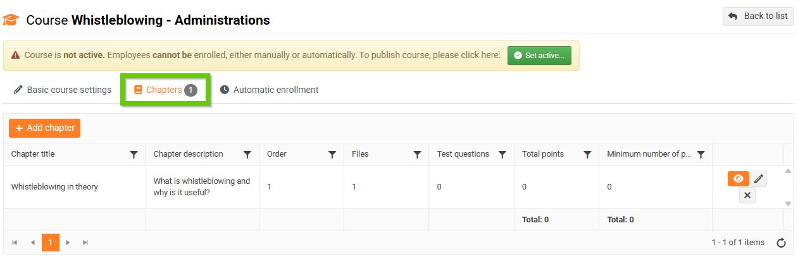798x259 pixels.
Task: Return with Back to list button
Action: [x=757, y=16]
